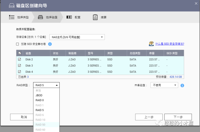200x132 pixels.
Task: Click the RAID 60 option
Action: pos(46,130)
